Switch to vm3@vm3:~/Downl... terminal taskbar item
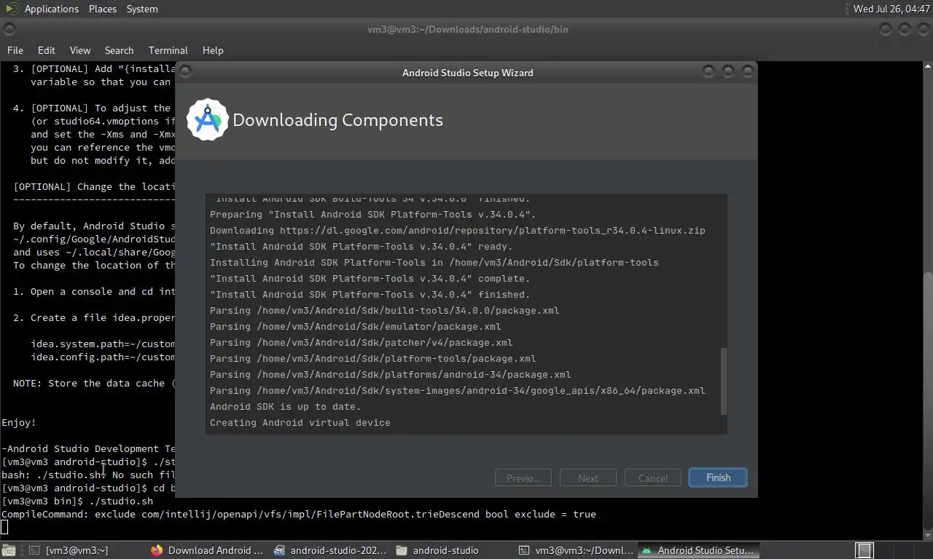Image resolution: width=933 pixels, height=559 pixels. [575, 550]
